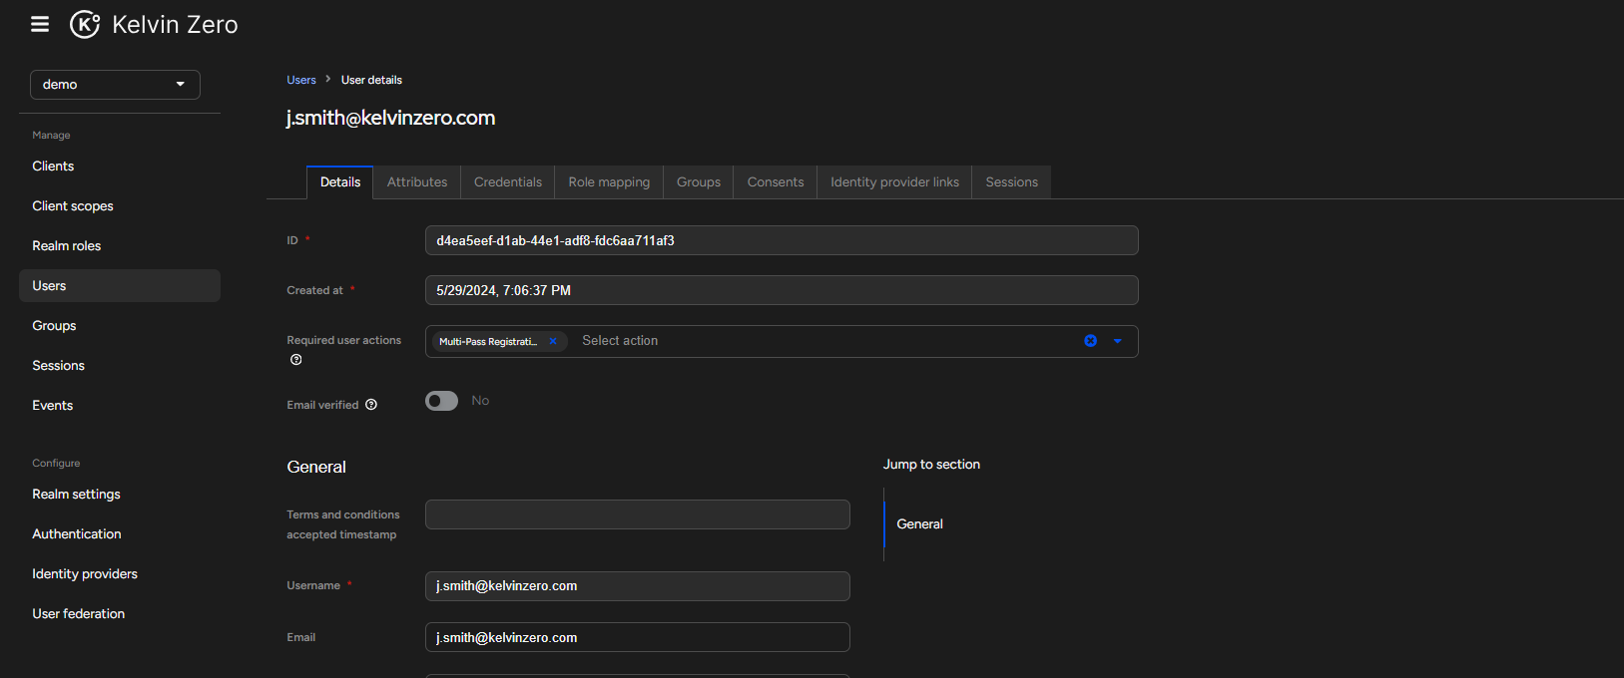Click the Email input field
The image size is (1624, 678).
tap(637, 638)
